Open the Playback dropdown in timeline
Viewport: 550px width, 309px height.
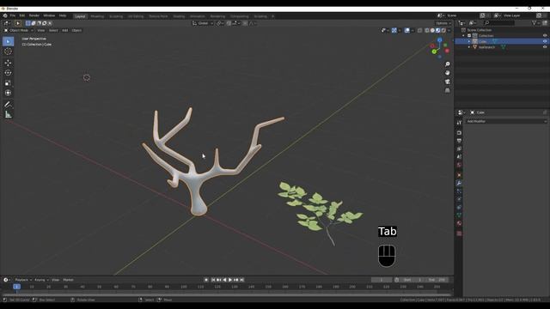click(23, 280)
